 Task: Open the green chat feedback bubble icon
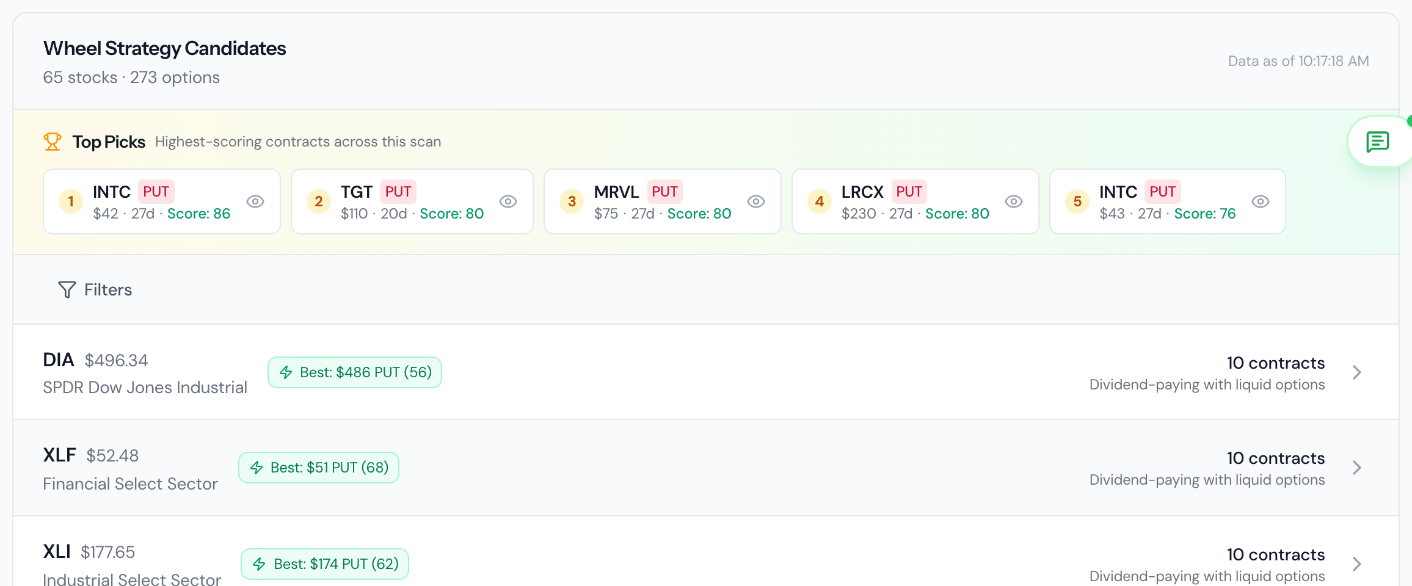coord(1378,142)
